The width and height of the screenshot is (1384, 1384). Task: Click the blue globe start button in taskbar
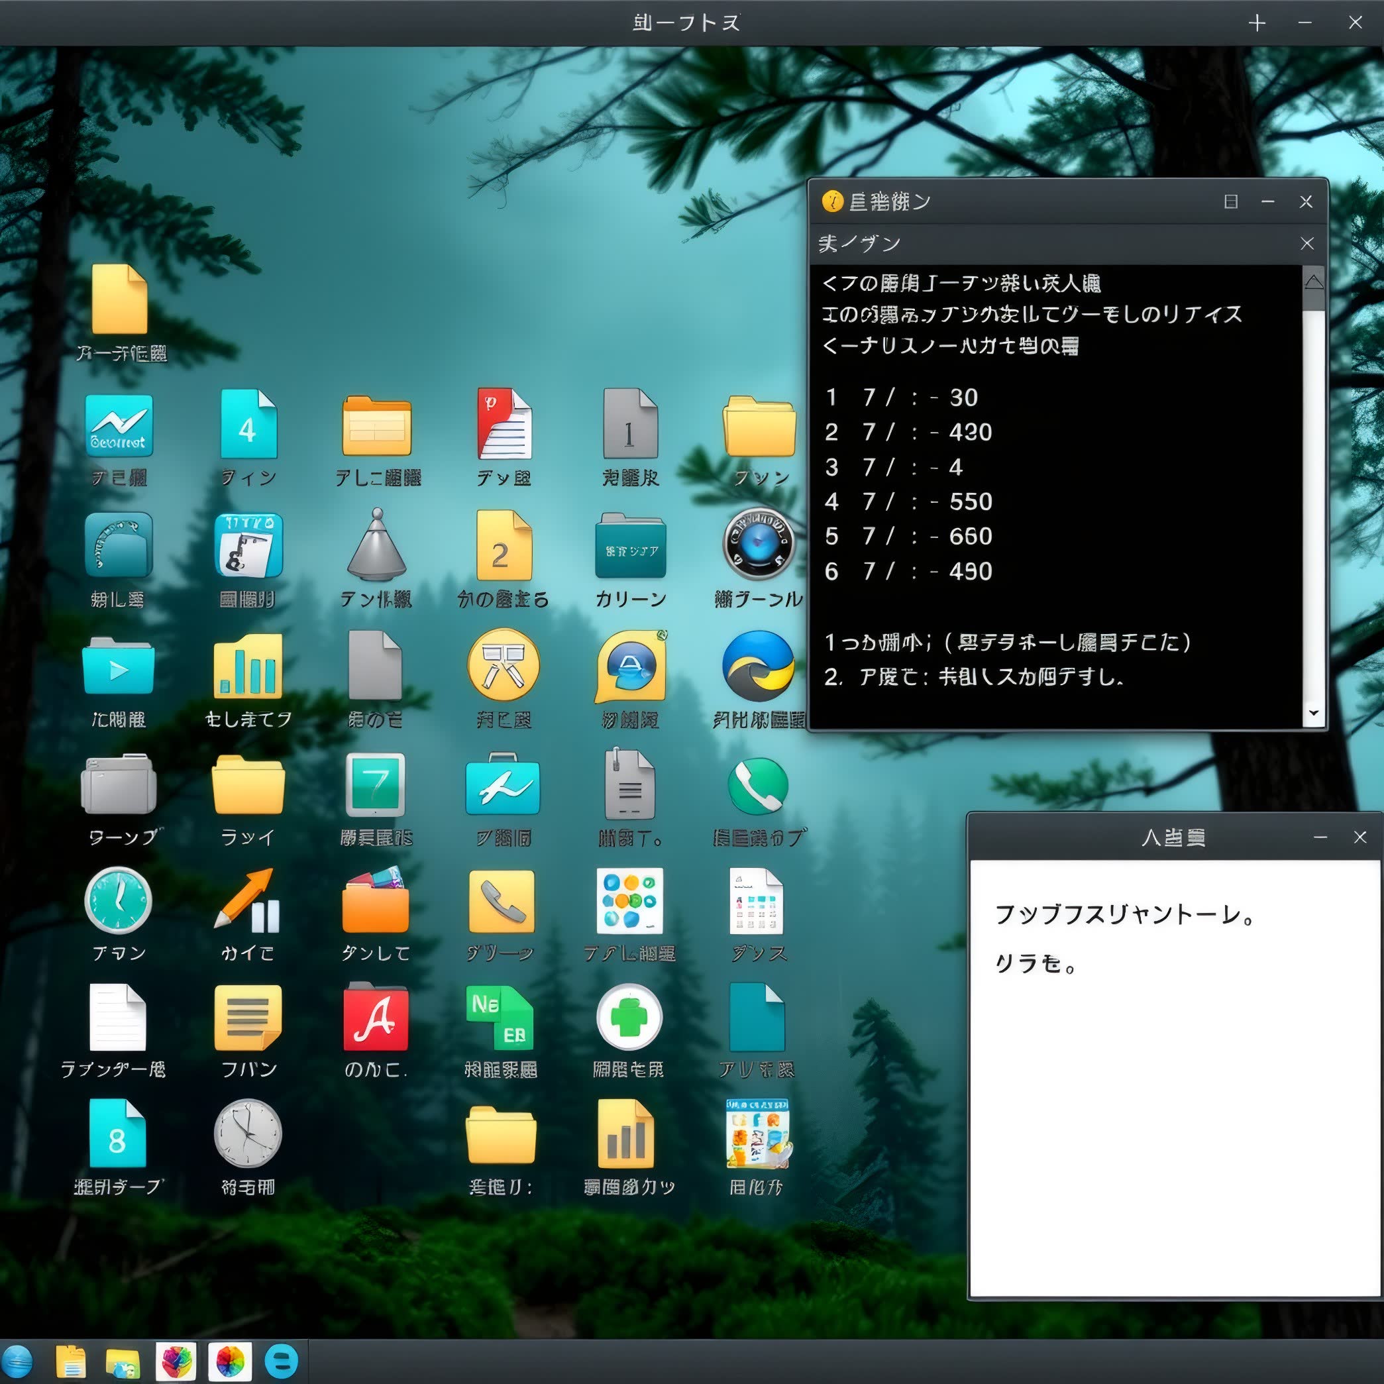pyautogui.click(x=17, y=1361)
